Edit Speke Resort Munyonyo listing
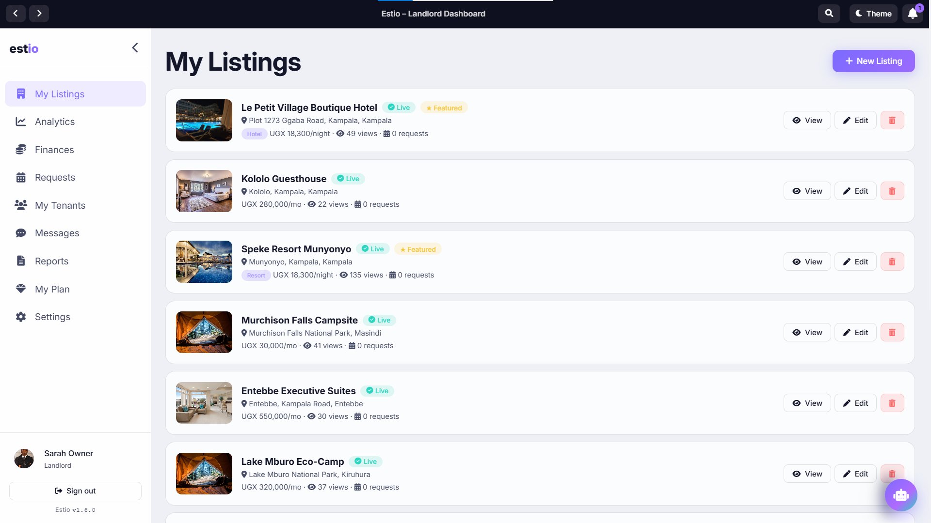Screen dimensions: 931x523 (x=855, y=262)
